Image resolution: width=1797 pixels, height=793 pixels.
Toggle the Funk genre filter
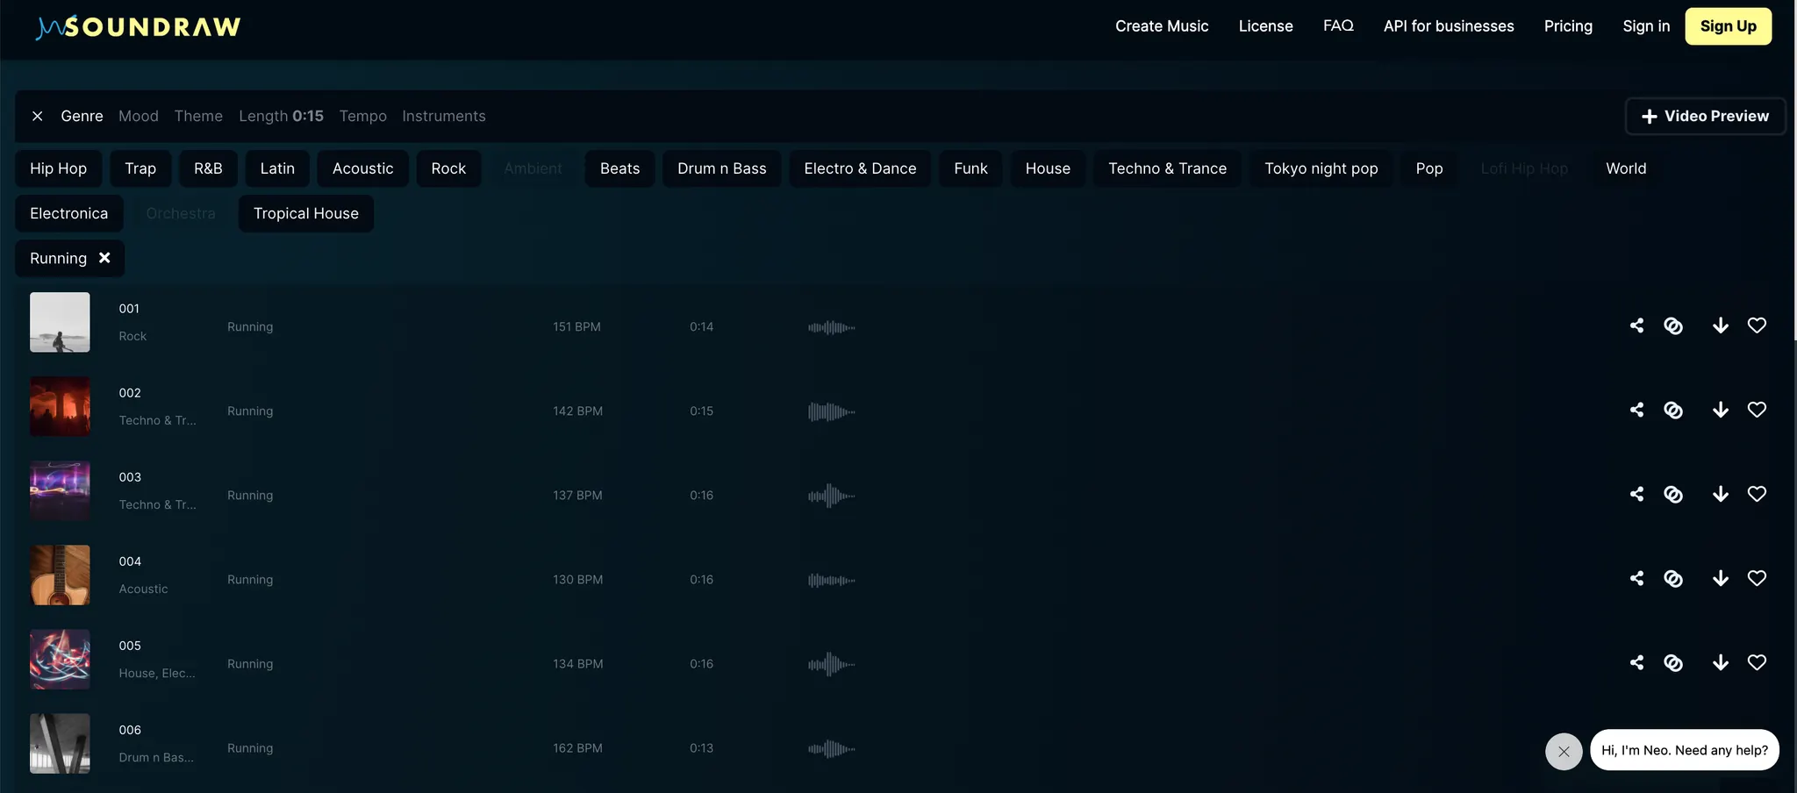[x=970, y=168]
